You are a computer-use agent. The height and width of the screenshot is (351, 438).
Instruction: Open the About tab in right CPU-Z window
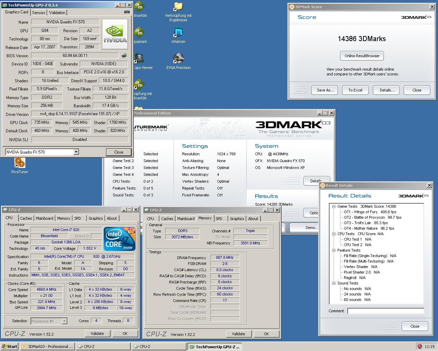tap(253, 219)
